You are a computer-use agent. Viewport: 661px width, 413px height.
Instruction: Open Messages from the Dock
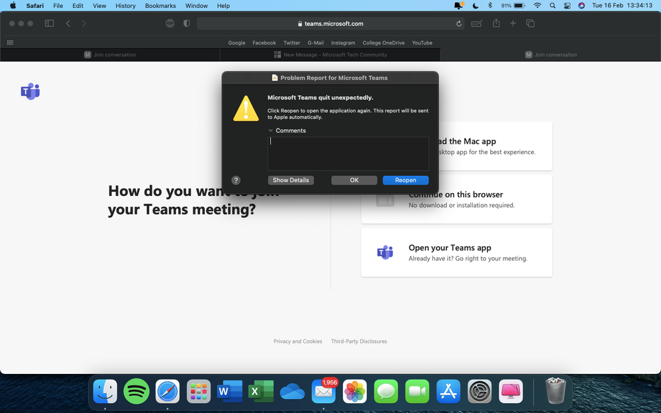pos(385,391)
